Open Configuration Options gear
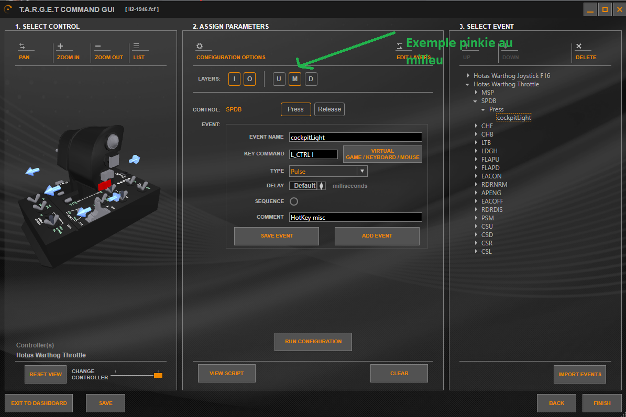The width and height of the screenshot is (626, 417). 200,46
